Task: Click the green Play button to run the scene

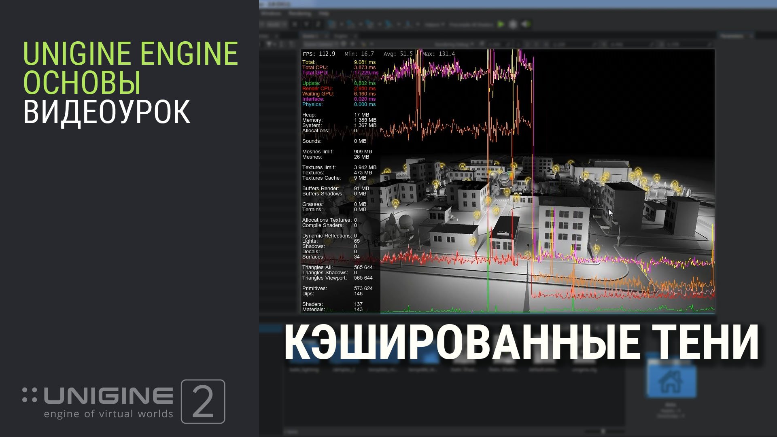Action: point(501,24)
